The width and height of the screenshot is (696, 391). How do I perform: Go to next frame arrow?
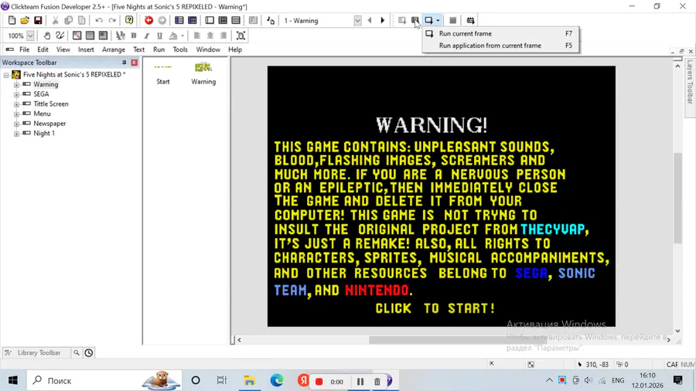382,20
